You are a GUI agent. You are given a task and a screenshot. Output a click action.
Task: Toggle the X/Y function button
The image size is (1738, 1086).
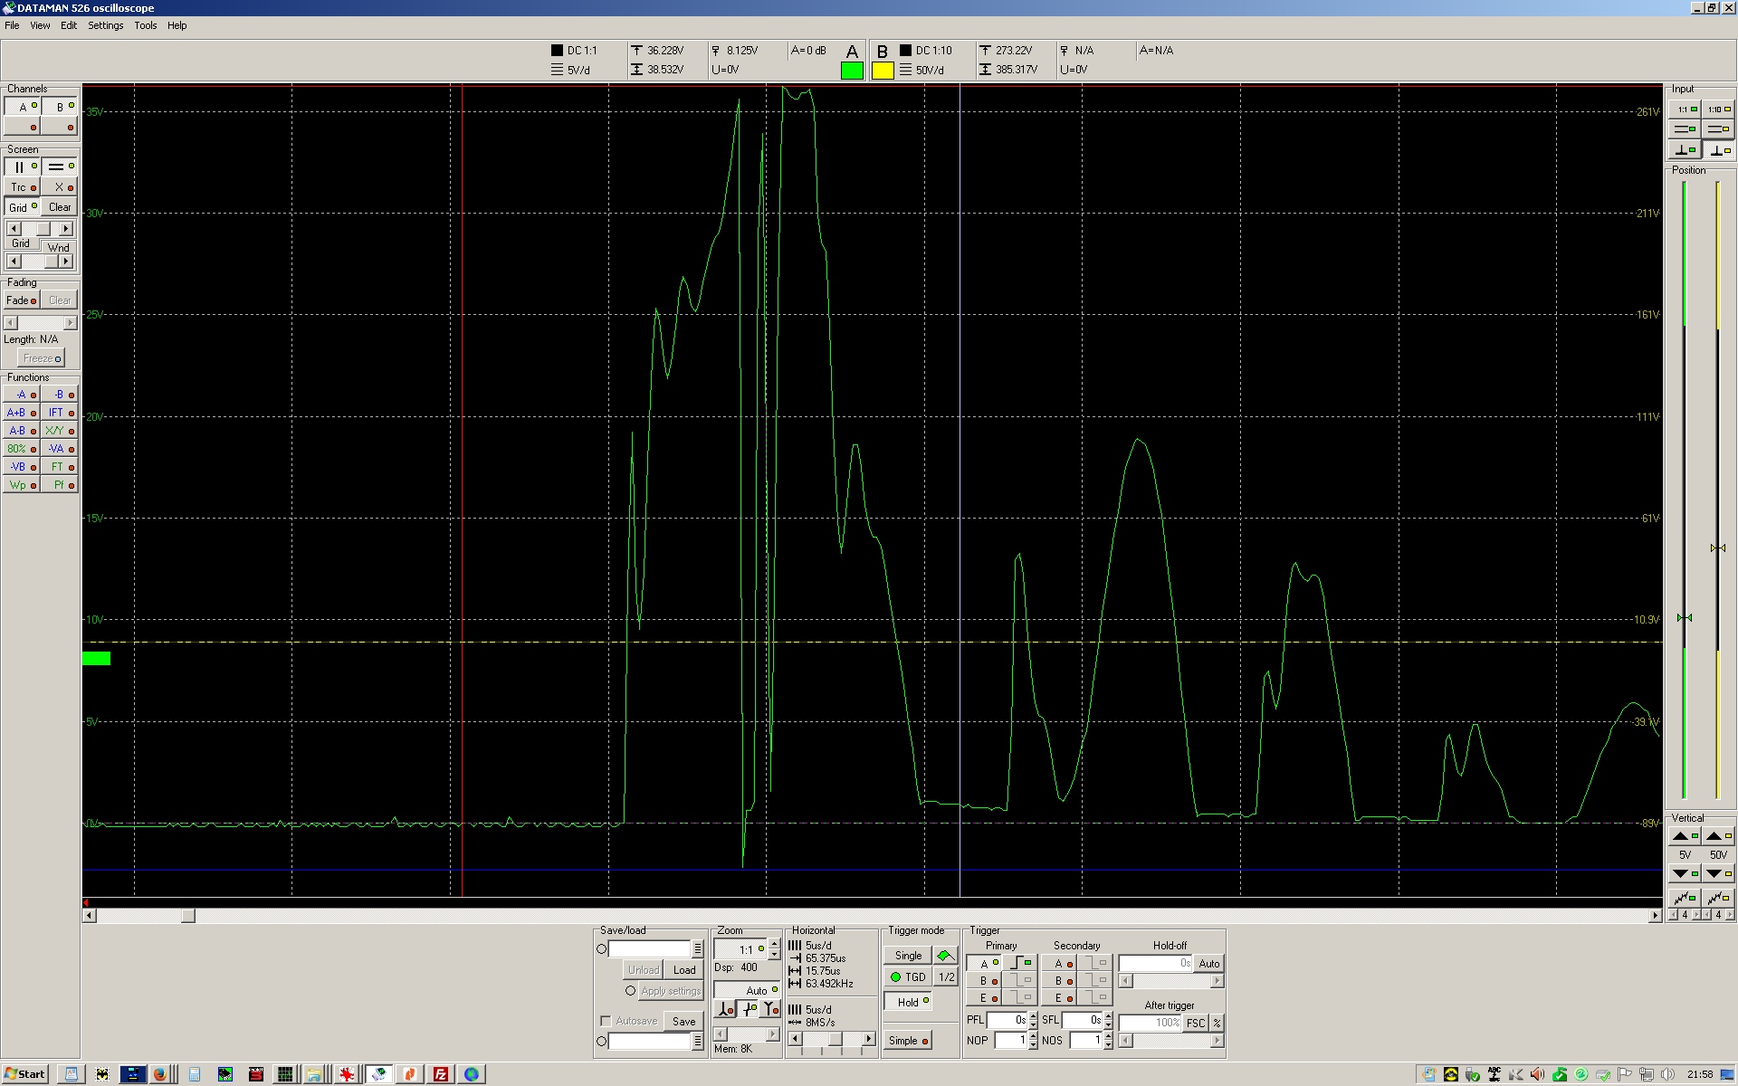(59, 431)
